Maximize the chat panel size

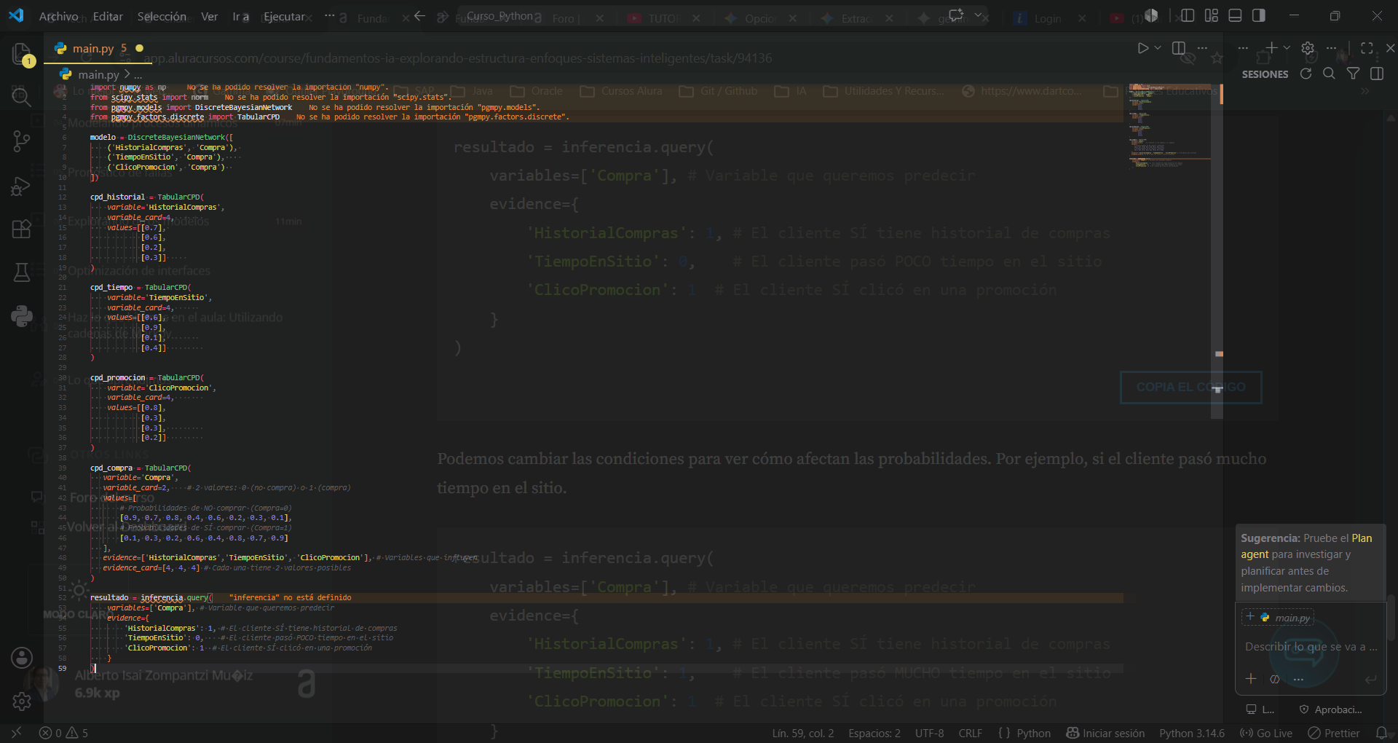click(1367, 47)
